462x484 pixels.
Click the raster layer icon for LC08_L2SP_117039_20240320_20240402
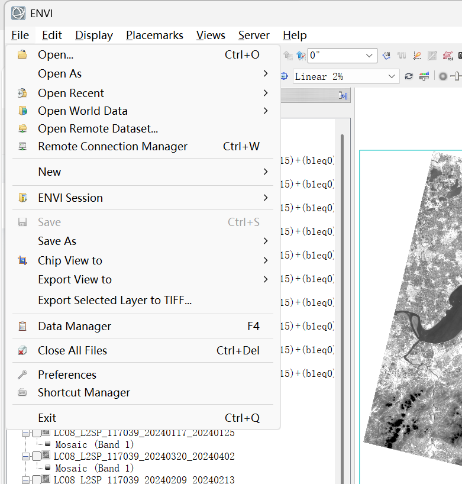[46, 455]
